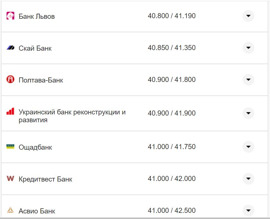
Task: Select the 40.900 / 41.800 rate text
Action: (172, 79)
